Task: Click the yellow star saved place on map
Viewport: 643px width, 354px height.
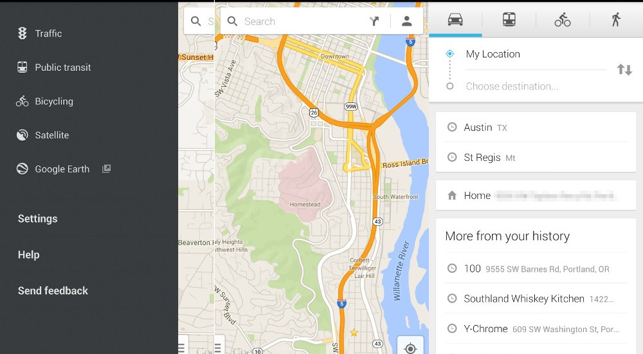Action: tap(354, 333)
